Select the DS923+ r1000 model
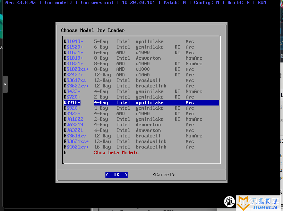 (x=141, y=113)
